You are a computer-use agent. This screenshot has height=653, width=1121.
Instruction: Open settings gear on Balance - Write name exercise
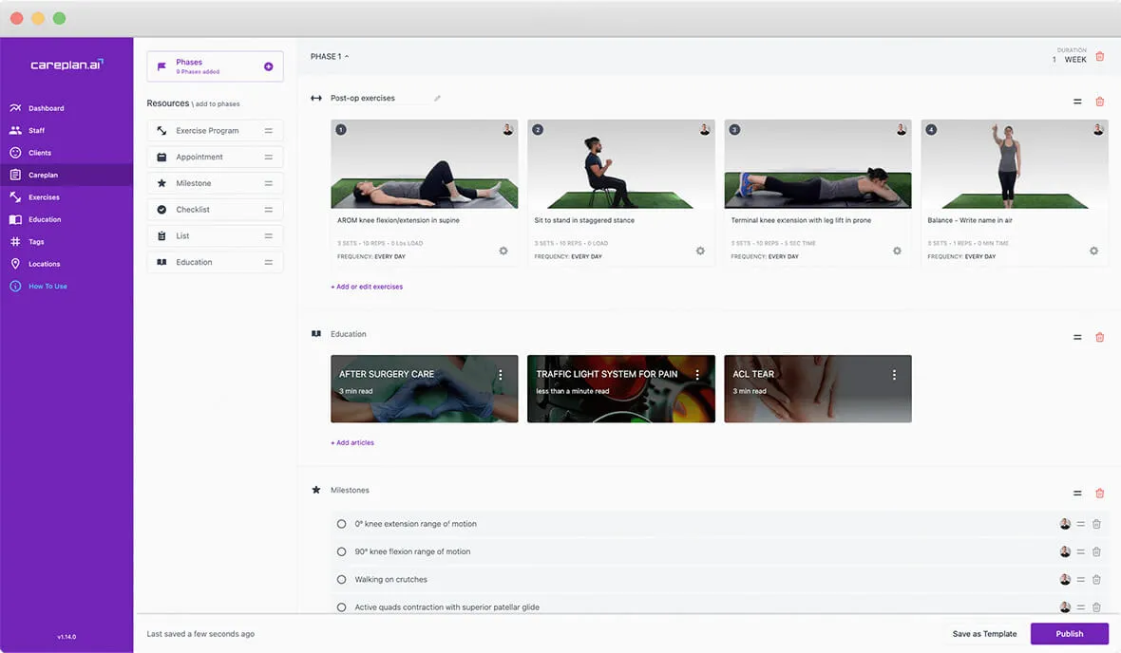(1093, 251)
